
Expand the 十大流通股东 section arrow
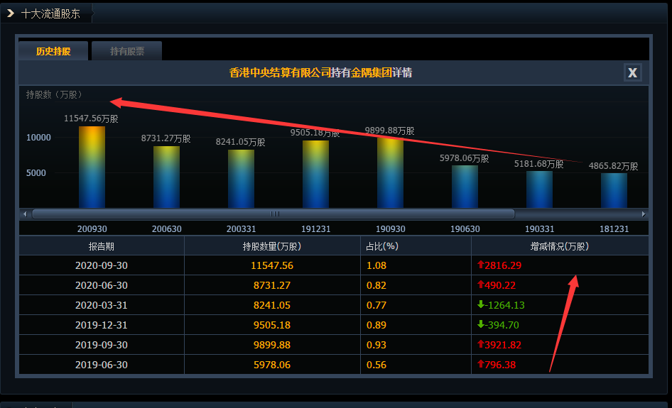click(10, 13)
